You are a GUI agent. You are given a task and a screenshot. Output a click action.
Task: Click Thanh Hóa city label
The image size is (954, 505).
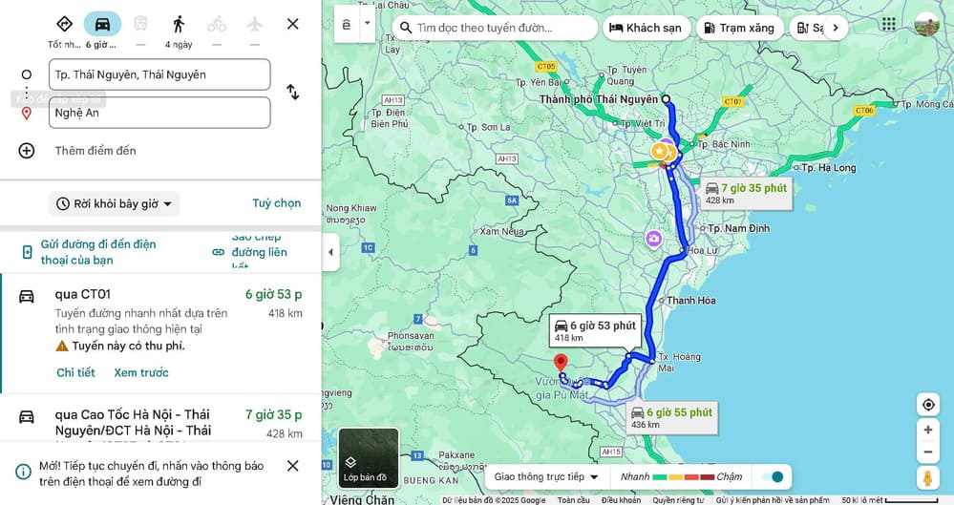[691, 300]
